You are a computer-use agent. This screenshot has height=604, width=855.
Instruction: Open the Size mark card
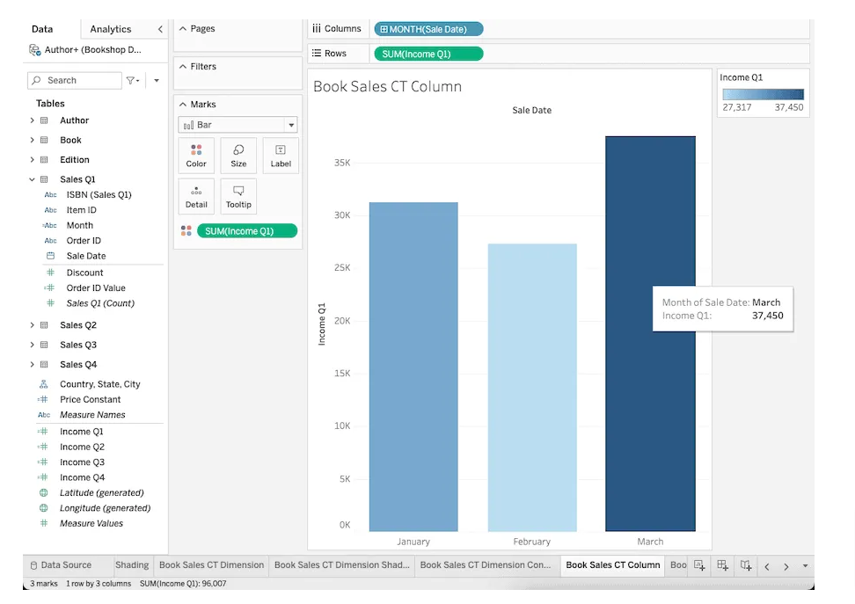238,156
